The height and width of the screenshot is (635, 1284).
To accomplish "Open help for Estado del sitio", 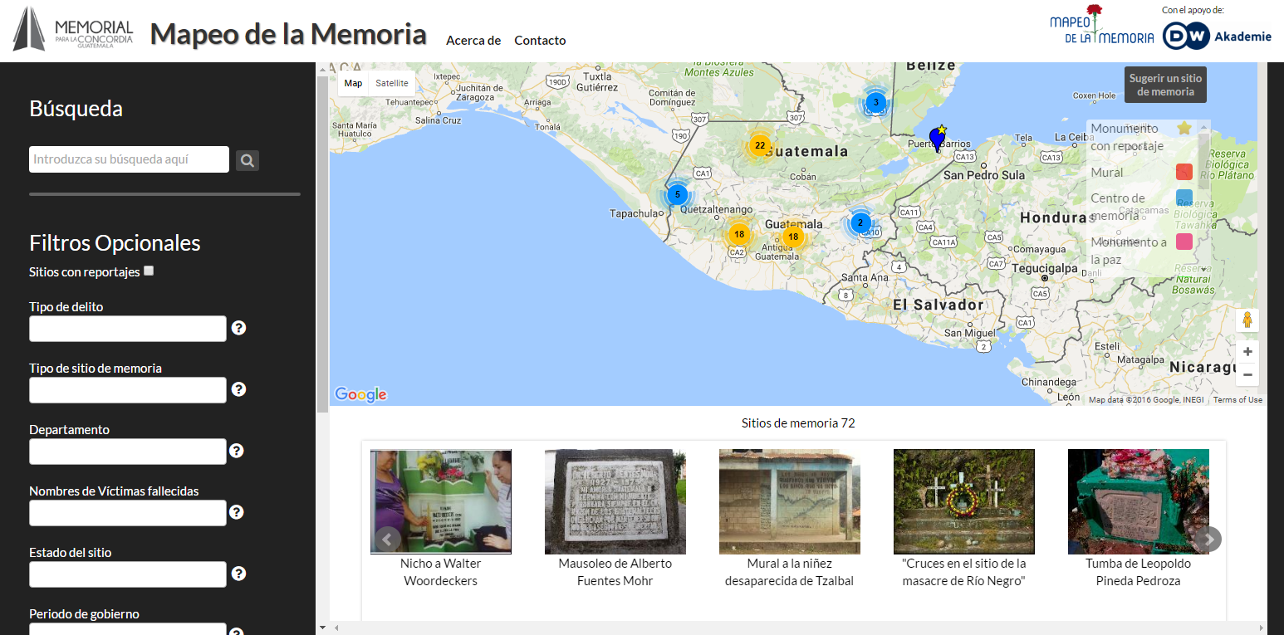I will 238,574.
